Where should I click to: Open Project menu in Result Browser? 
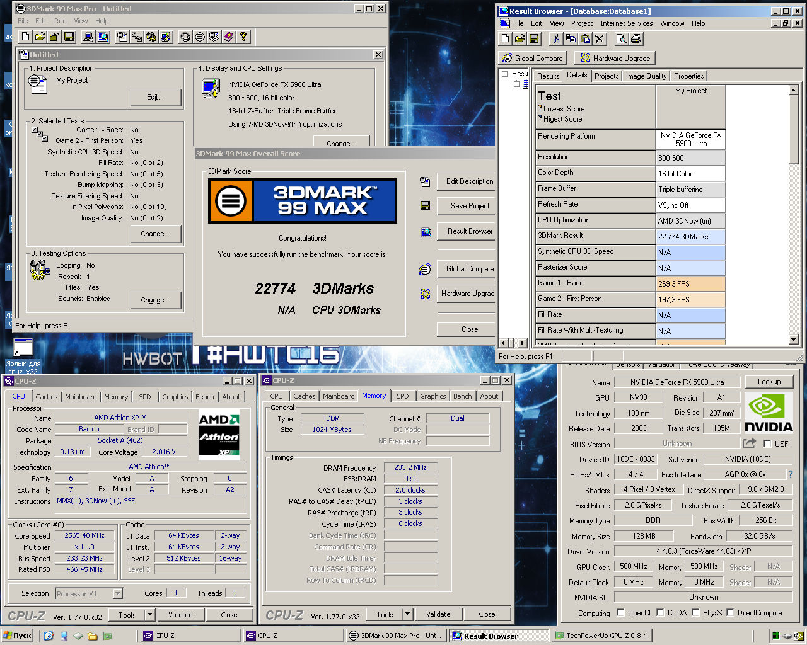click(582, 23)
